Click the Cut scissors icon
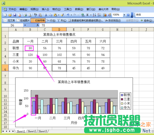This screenshot has width=154, height=135. click(46, 15)
